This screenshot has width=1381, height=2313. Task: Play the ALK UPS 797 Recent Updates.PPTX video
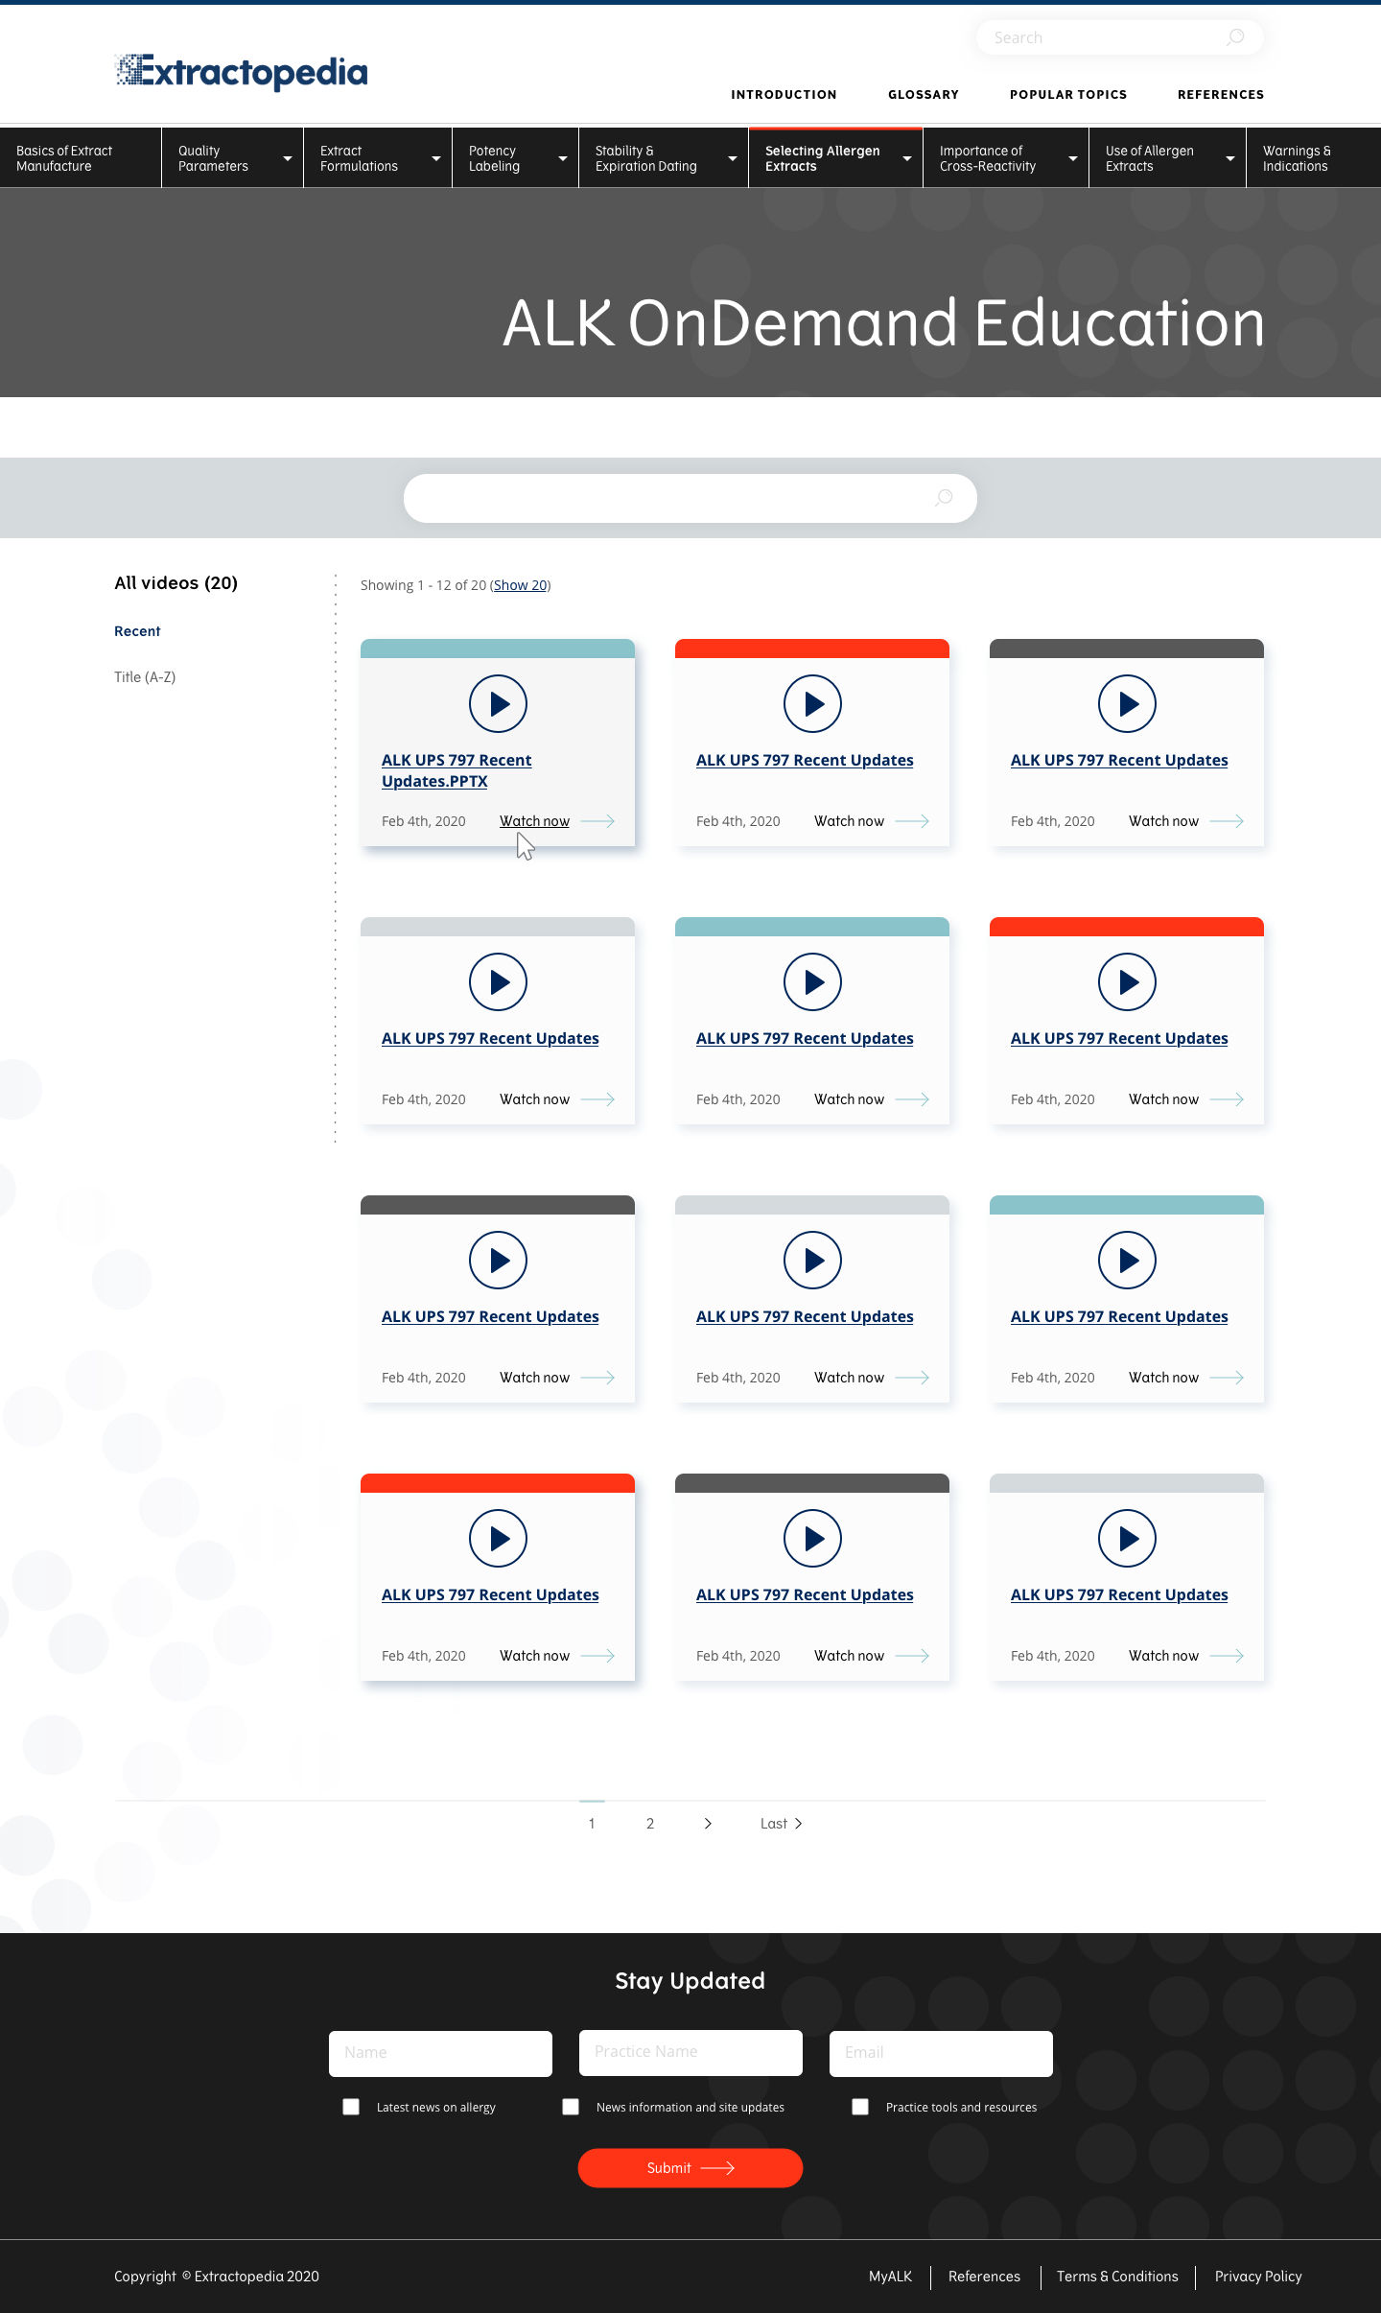point(498,703)
